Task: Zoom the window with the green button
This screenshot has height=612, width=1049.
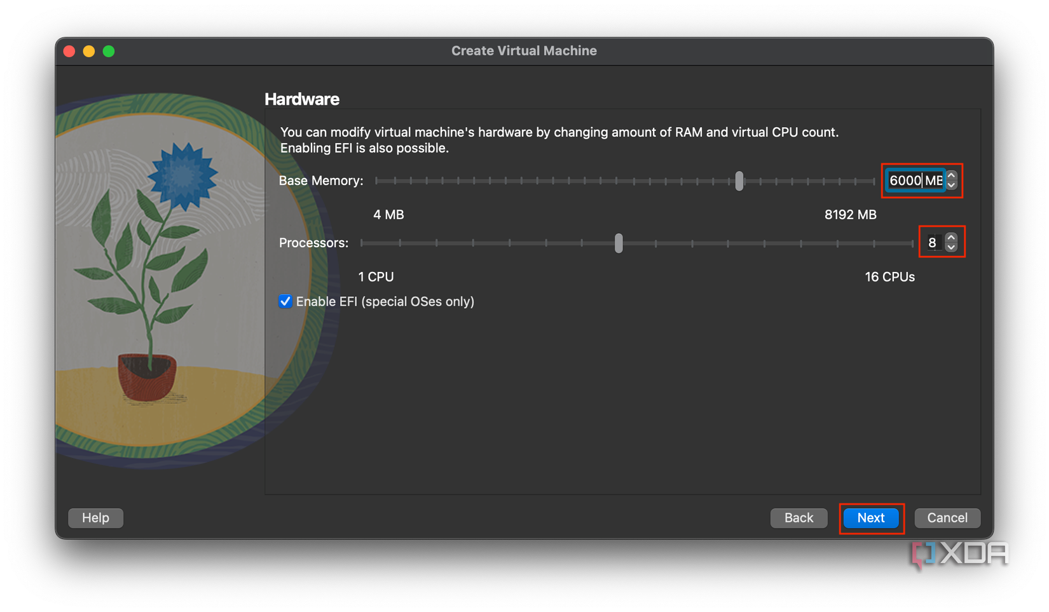Action: 108,51
